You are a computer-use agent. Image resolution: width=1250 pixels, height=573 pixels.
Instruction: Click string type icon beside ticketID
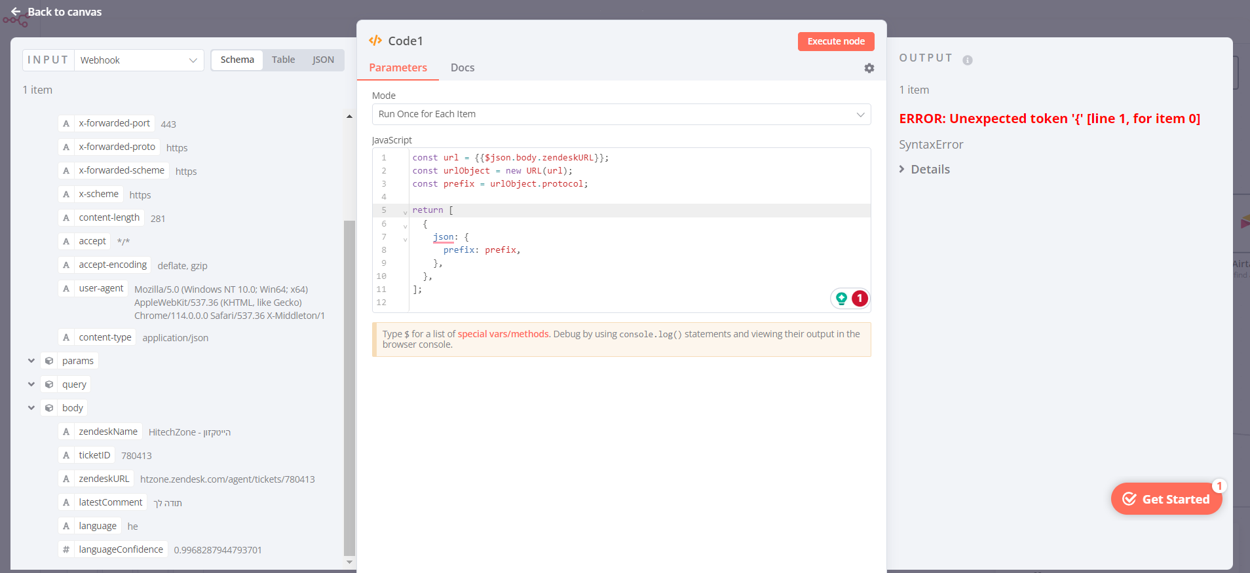[x=66, y=455]
